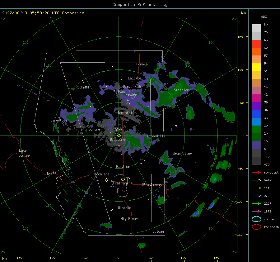Select the magenta 42 dBZ color swatch
This screenshot has width=280, height=262.
point(256,98)
